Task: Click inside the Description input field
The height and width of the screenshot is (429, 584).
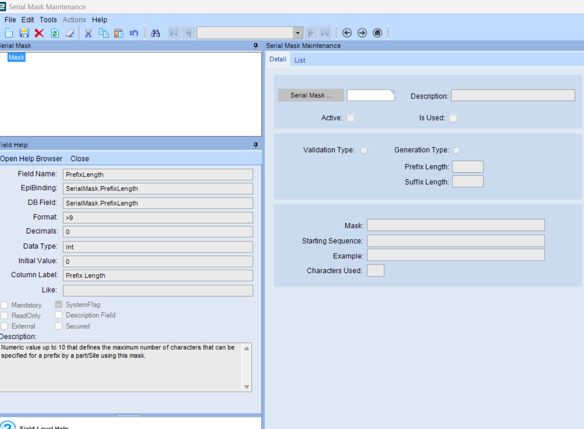Action: coord(513,95)
